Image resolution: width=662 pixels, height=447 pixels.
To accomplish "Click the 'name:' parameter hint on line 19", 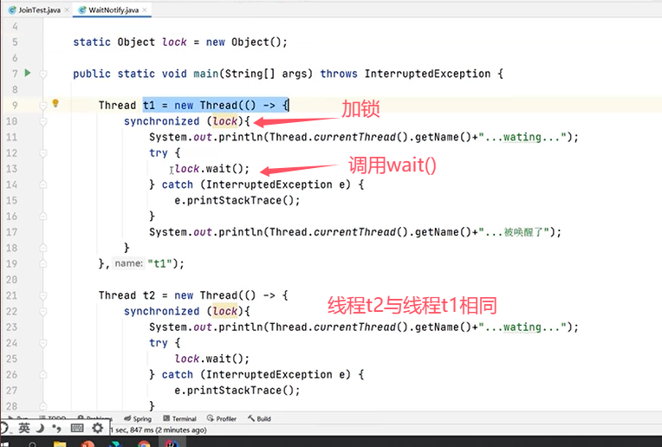I will pyautogui.click(x=129, y=263).
